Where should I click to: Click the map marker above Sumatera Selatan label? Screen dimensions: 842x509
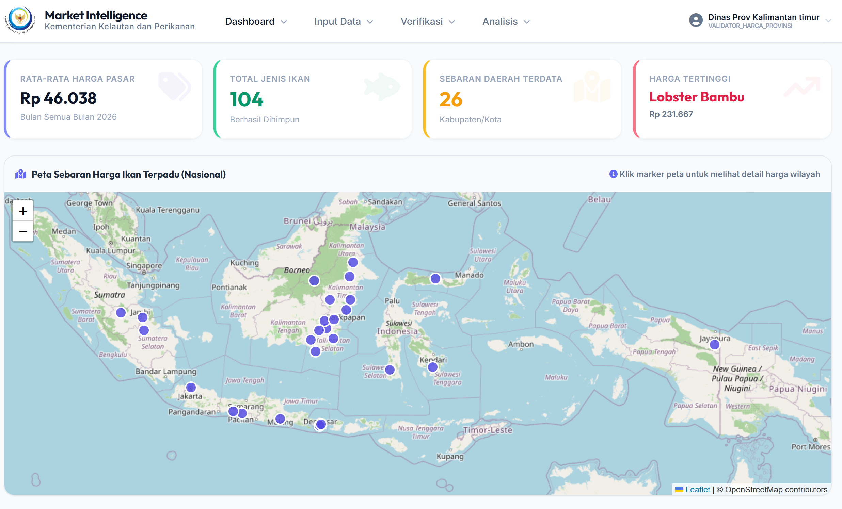point(144,330)
